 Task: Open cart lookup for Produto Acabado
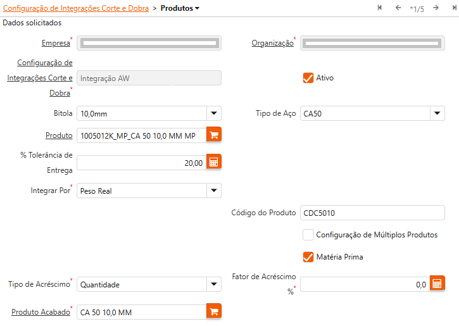point(214,312)
